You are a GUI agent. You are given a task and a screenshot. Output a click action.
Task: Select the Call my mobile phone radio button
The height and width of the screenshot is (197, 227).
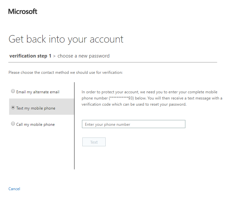tap(13, 124)
